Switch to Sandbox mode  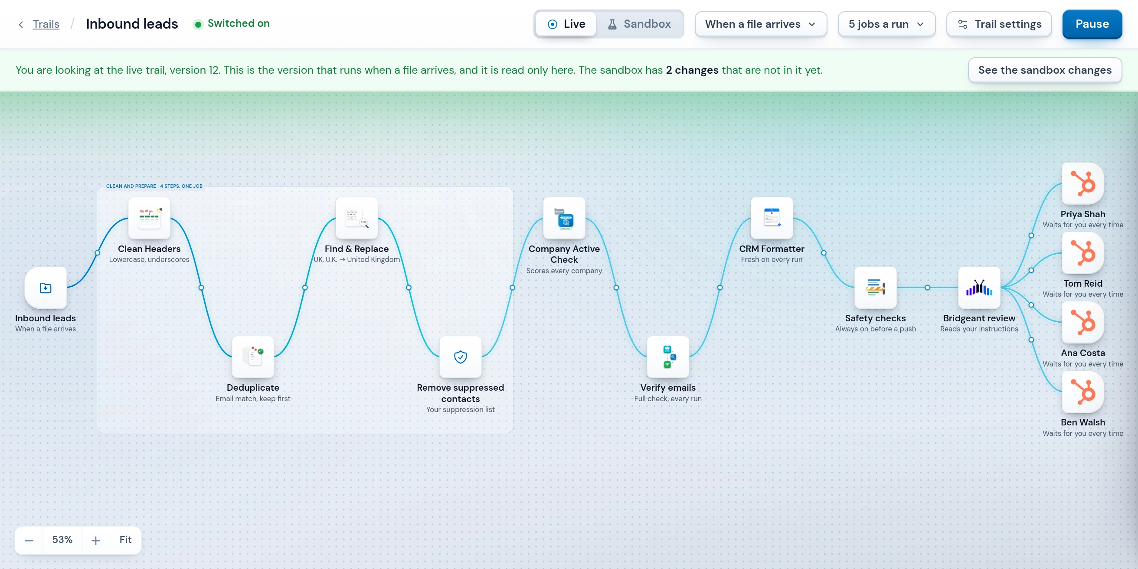coord(640,24)
